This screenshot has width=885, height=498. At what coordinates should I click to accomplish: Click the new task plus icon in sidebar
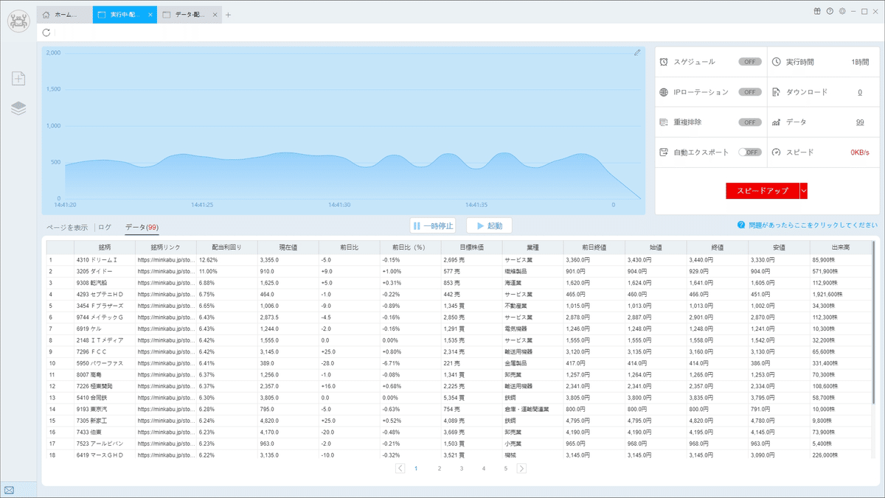click(18, 79)
